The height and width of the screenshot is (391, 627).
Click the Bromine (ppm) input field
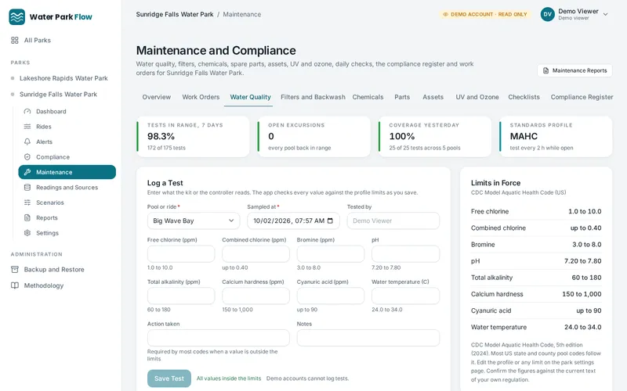331,254
